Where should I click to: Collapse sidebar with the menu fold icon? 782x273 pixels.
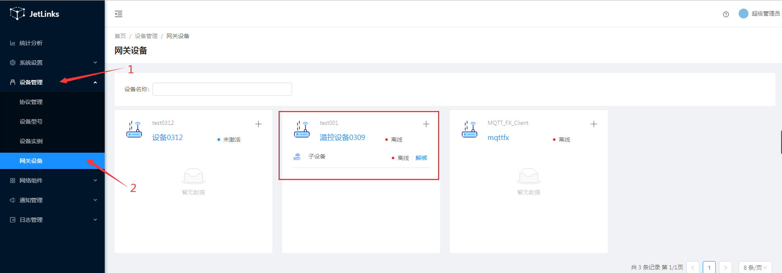click(x=119, y=14)
